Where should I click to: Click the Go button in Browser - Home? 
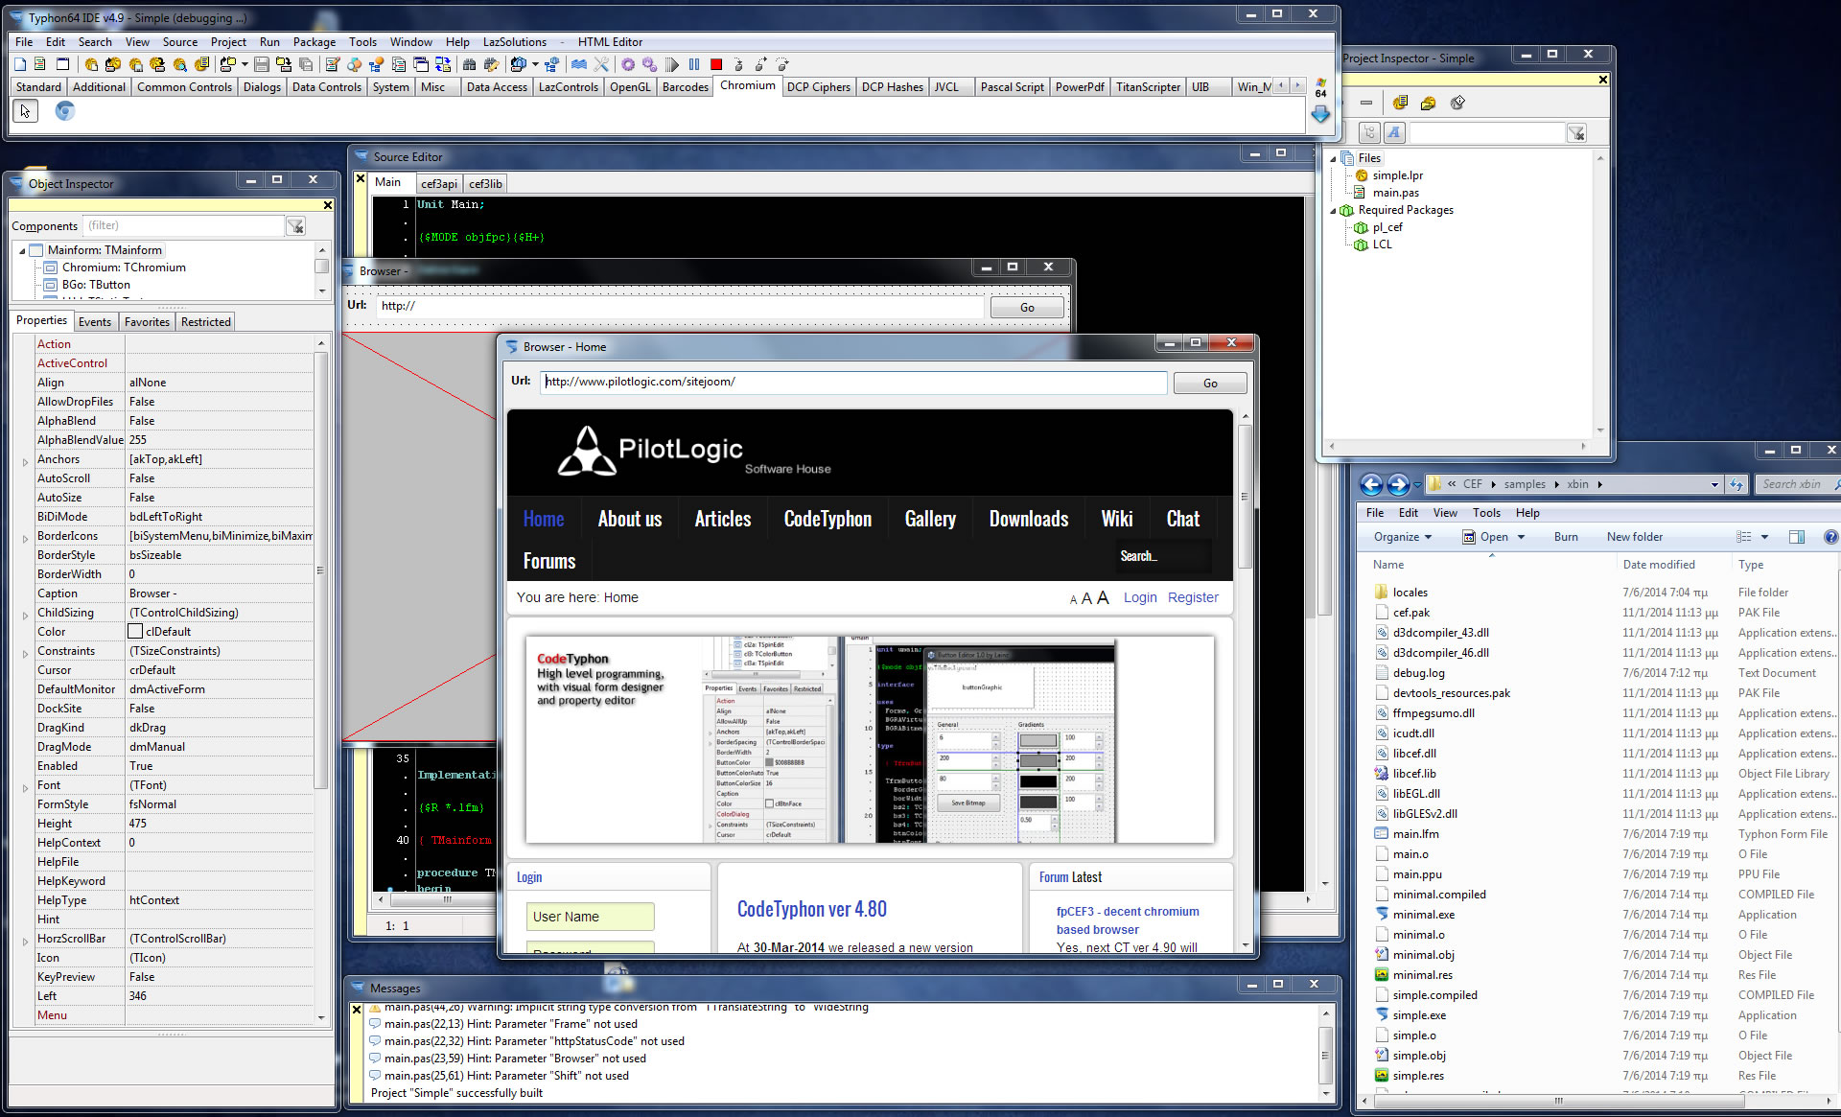coord(1210,383)
